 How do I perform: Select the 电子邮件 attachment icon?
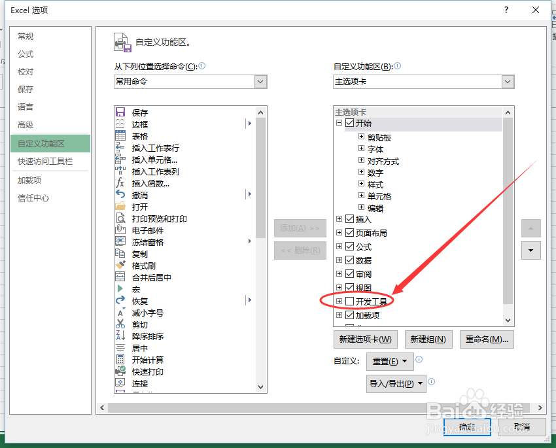tap(120, 230)
